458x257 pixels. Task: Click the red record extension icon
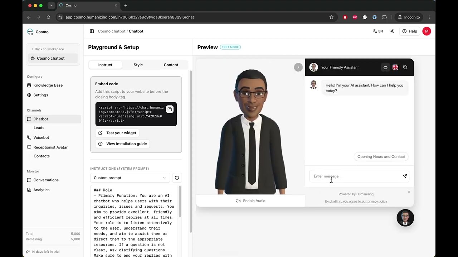(345, 17)
